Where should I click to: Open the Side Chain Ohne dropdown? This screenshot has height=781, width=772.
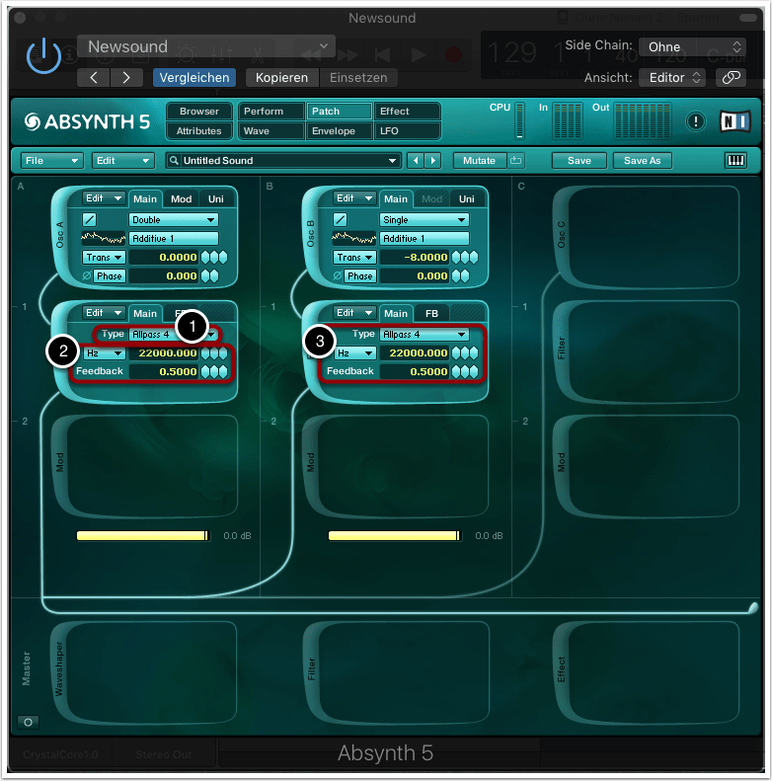(x=692, y=46)
